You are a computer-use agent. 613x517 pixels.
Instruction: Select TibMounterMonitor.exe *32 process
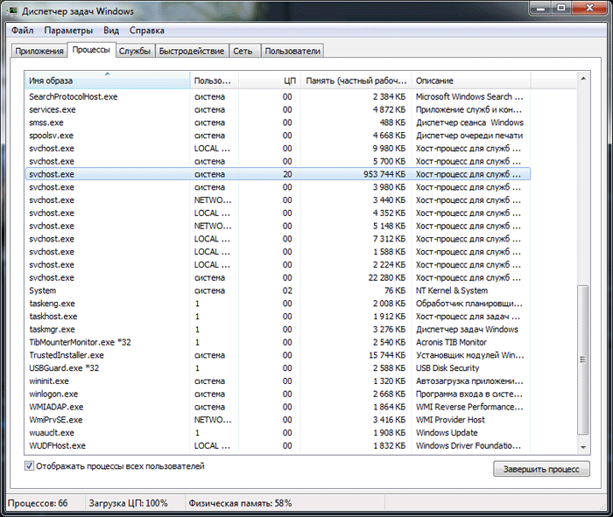278,342
